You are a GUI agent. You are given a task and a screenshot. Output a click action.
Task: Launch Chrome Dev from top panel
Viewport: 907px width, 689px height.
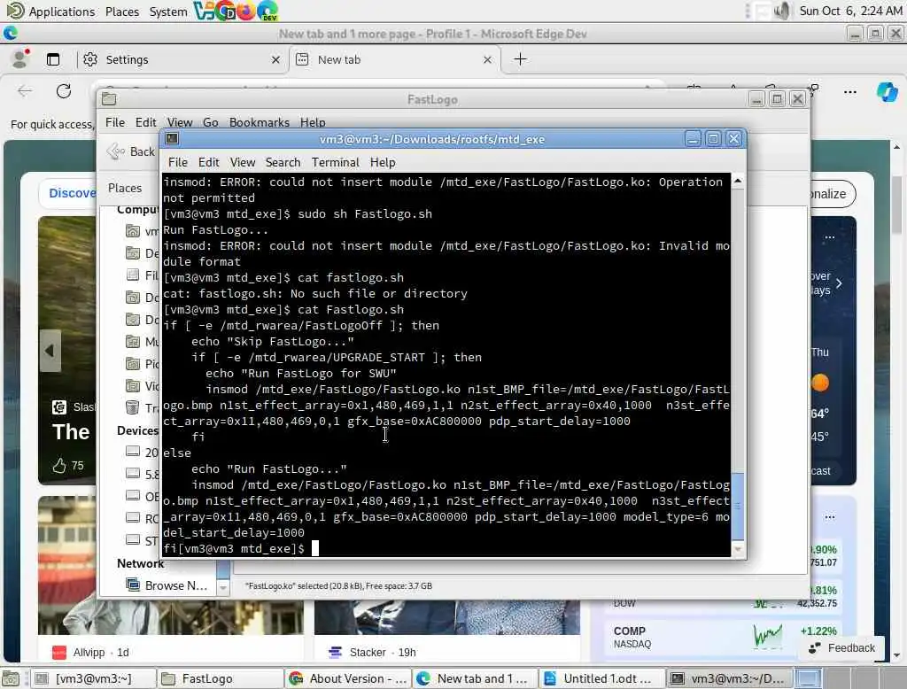(225, 11)
